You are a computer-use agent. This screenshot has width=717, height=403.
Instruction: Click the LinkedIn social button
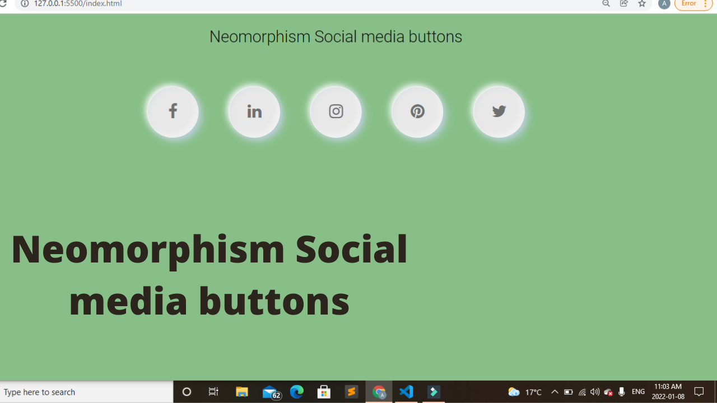[x=254, y=112]
